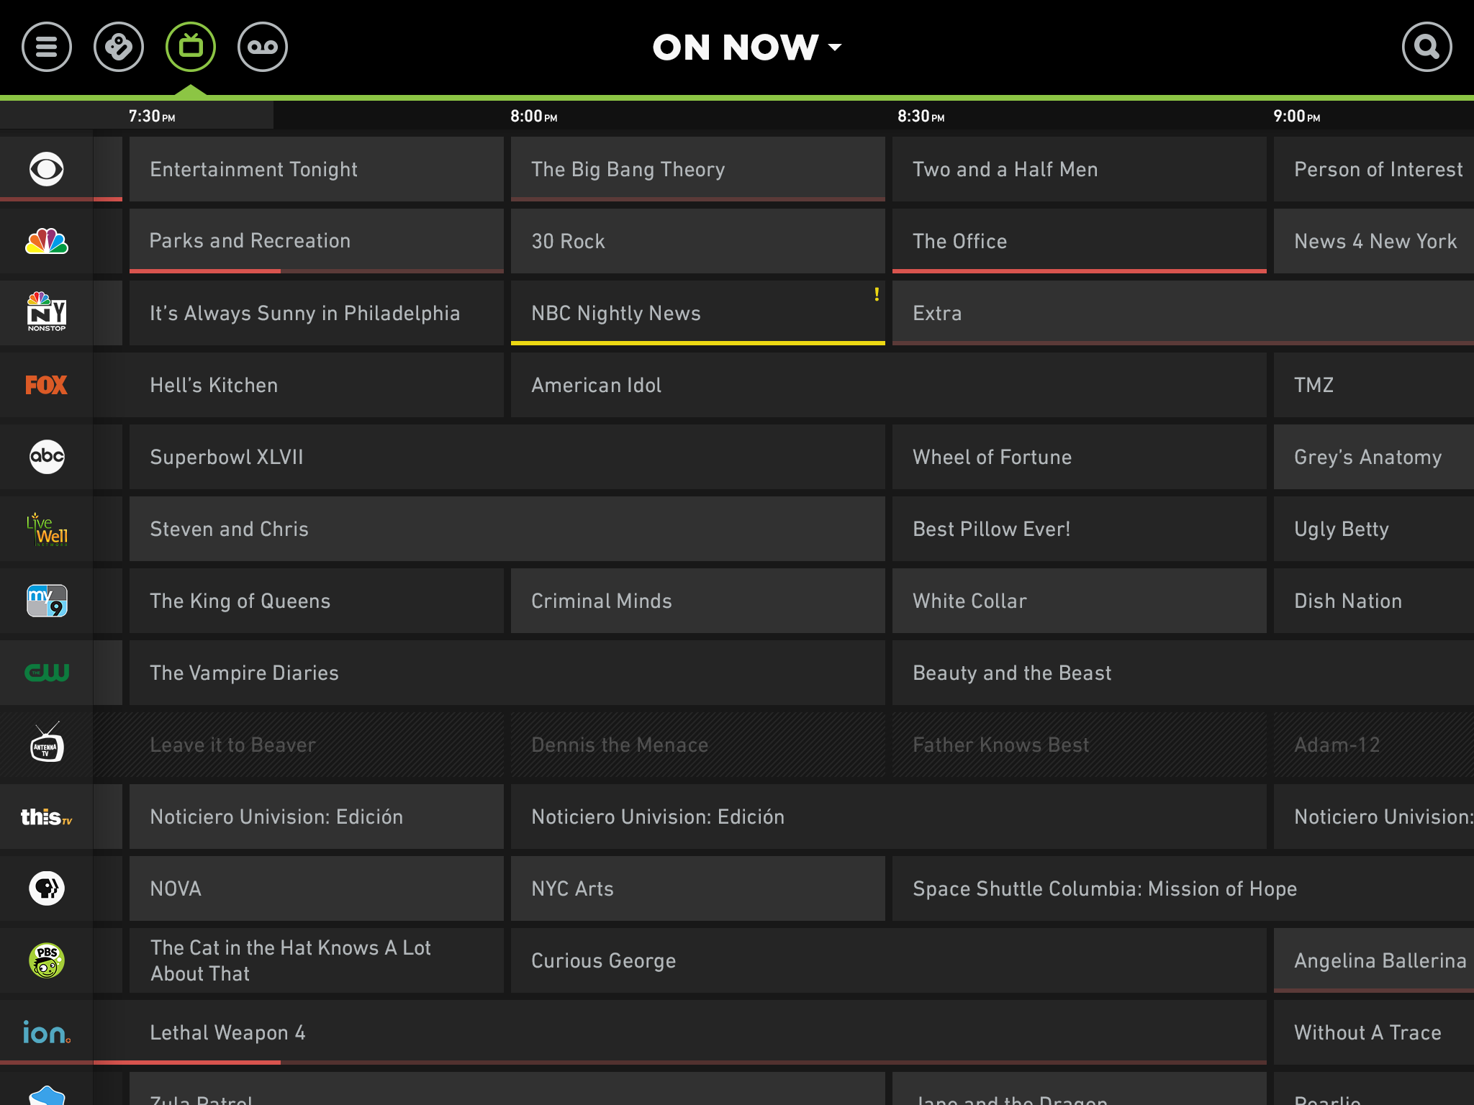The width and height of the screenshot is (1474, 1105).
Task: Select the PBS channel logo
Action: click(x=47, y=888)
